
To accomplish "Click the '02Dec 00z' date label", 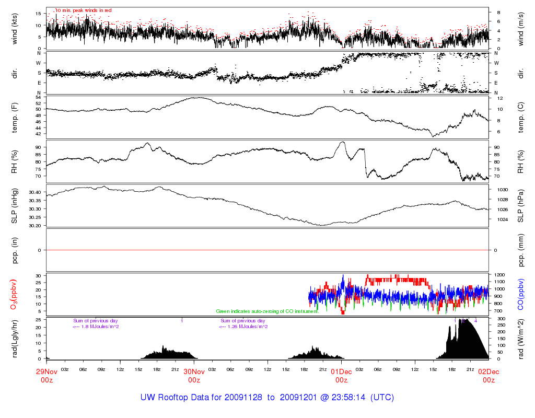I will 489,376.
